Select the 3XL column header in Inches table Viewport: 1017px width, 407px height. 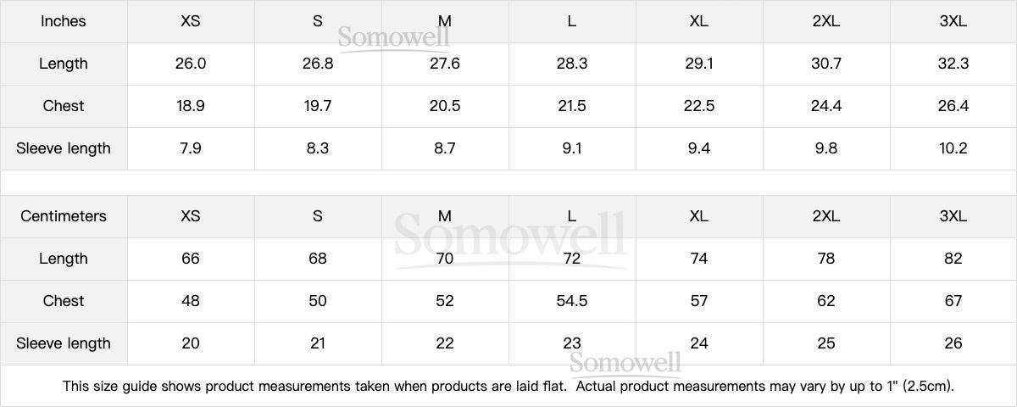click(x=953, y=21)
